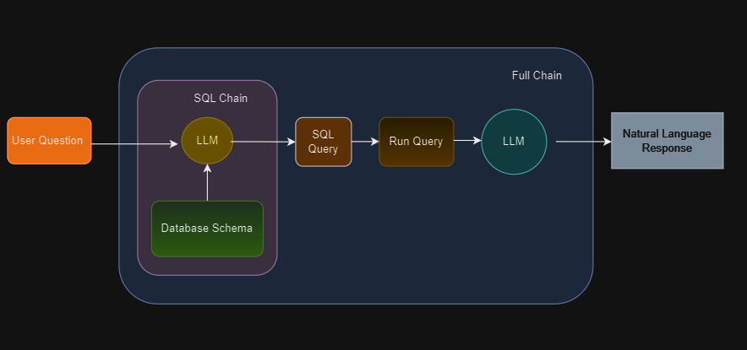The image size is (747, 350).
Task: Select arrow pointing to Natural Language Response
Action: pos(581,142)
